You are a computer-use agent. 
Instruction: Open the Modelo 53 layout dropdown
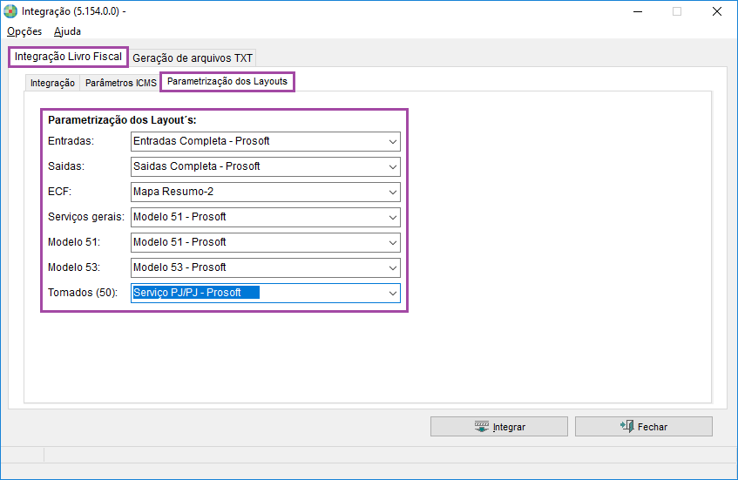coord(266,267)
